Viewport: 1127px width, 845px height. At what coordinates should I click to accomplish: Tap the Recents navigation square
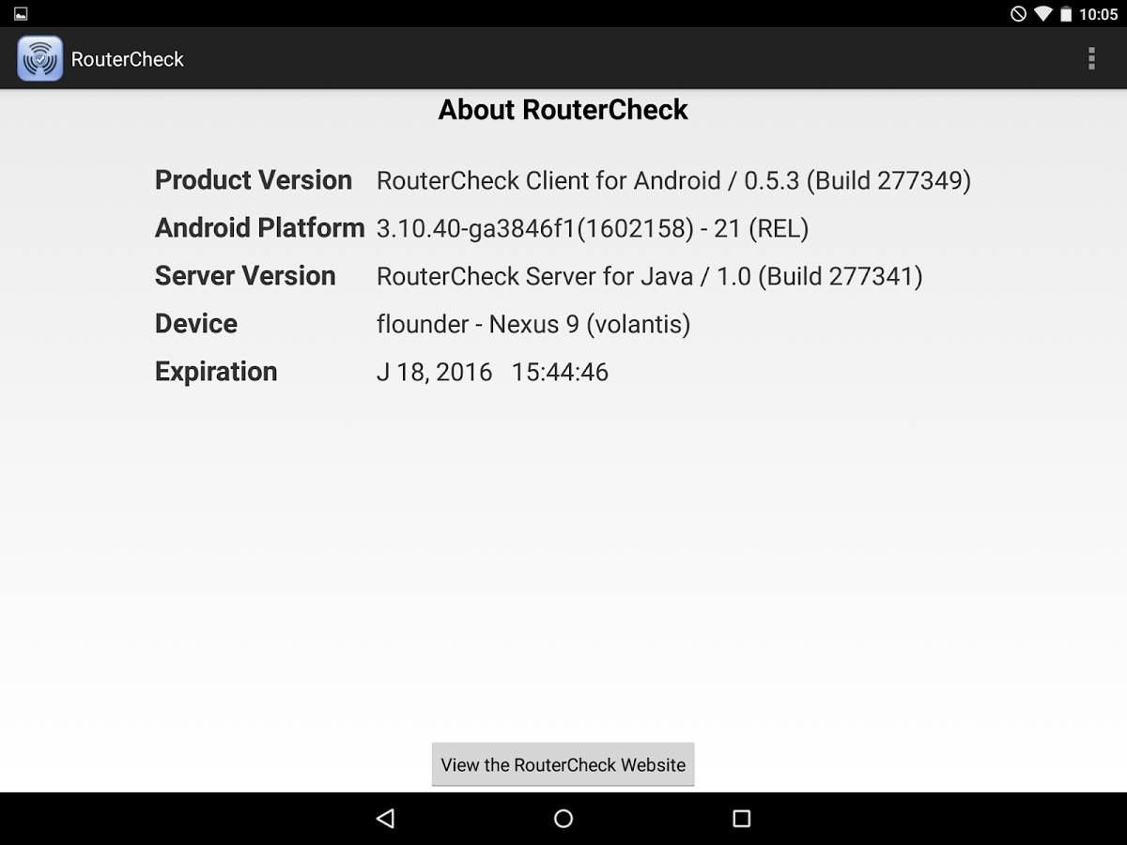pyautogui.click(x=741, y=818)
